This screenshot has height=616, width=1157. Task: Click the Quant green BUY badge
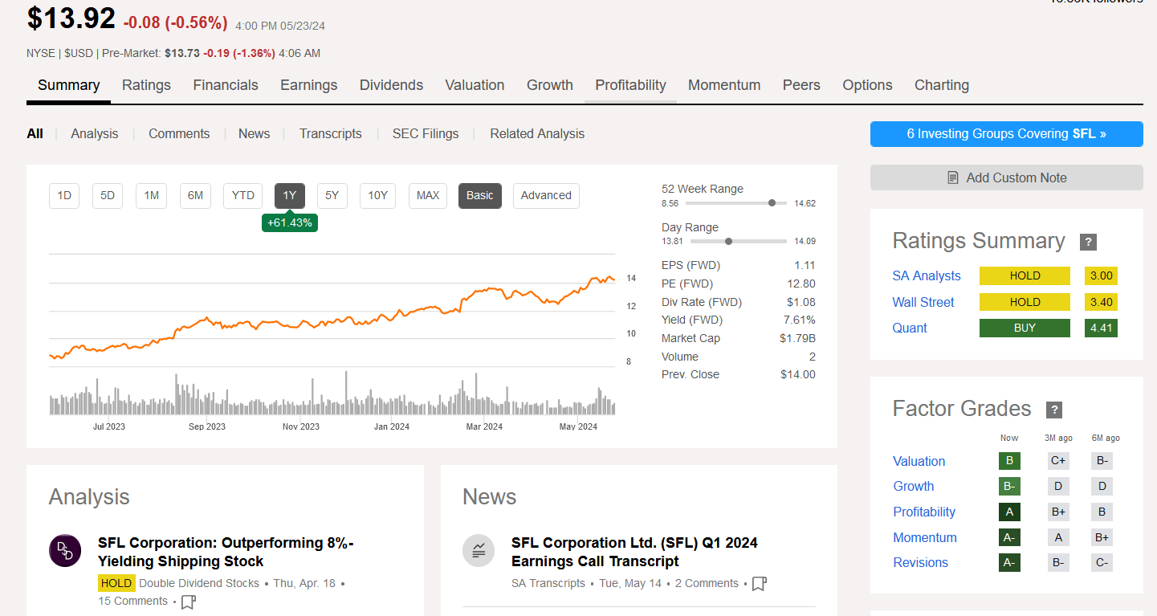tap(1025, 328)
